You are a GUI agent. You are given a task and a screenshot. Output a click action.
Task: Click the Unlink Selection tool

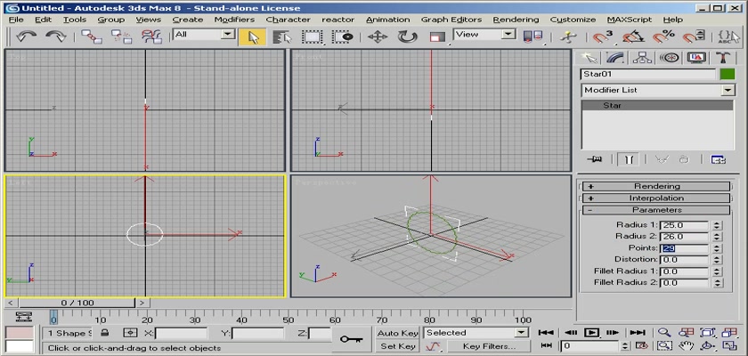coord(121,36)
